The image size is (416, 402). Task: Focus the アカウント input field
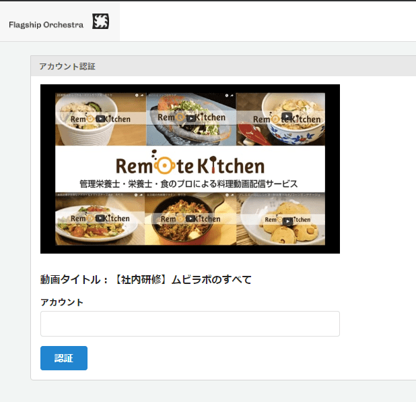[190, 324]
